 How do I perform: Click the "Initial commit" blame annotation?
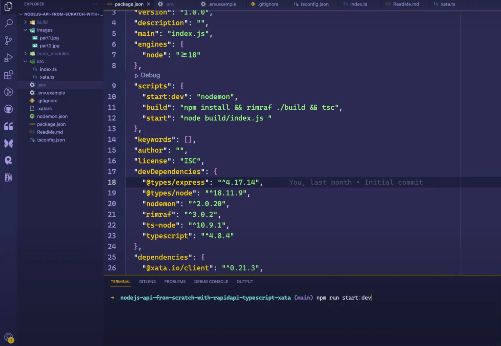pyautogui.click(x=393, y=182)
